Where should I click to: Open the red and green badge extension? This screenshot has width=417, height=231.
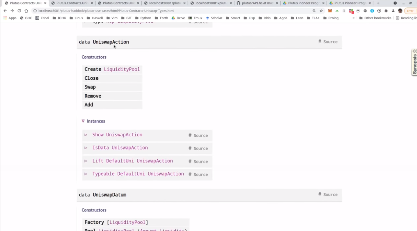coord(351,11)
